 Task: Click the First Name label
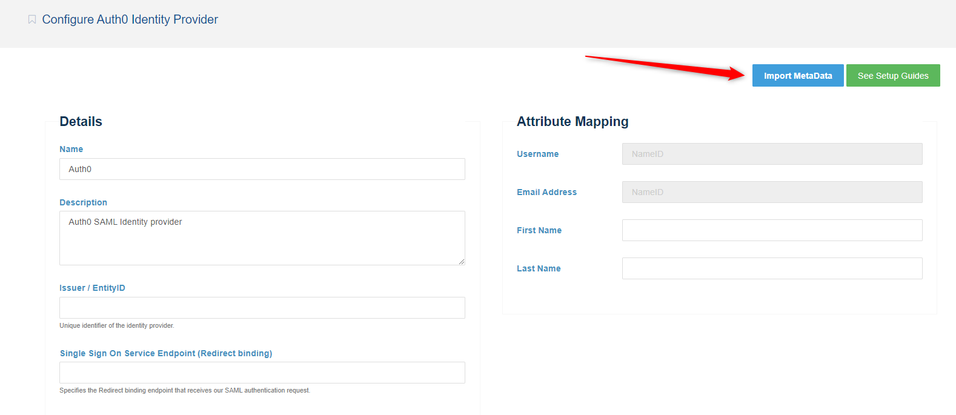click(539, 230)
